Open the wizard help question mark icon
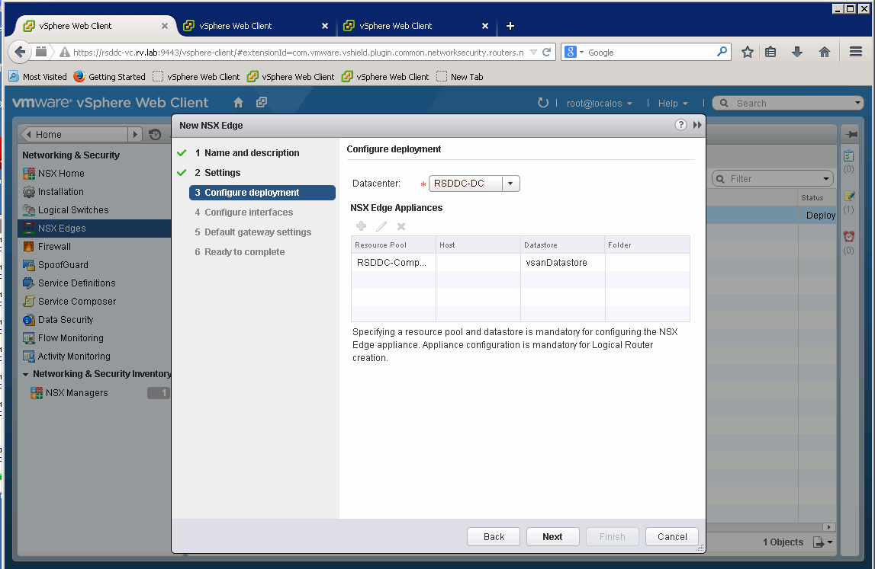875x569 pixels. (680, 125)
